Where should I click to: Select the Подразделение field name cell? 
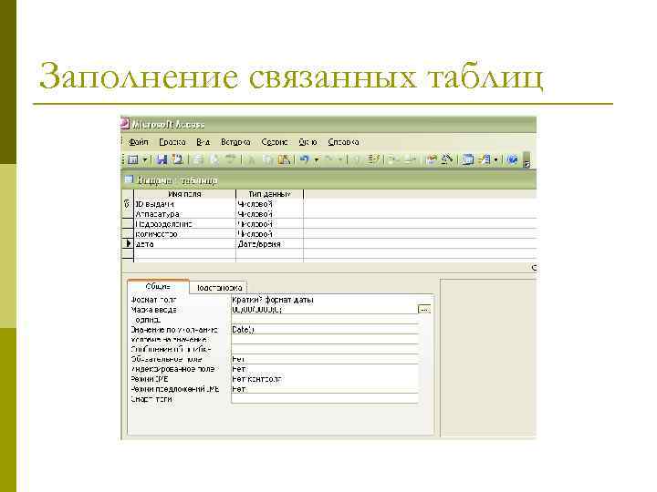coord(184,224)
